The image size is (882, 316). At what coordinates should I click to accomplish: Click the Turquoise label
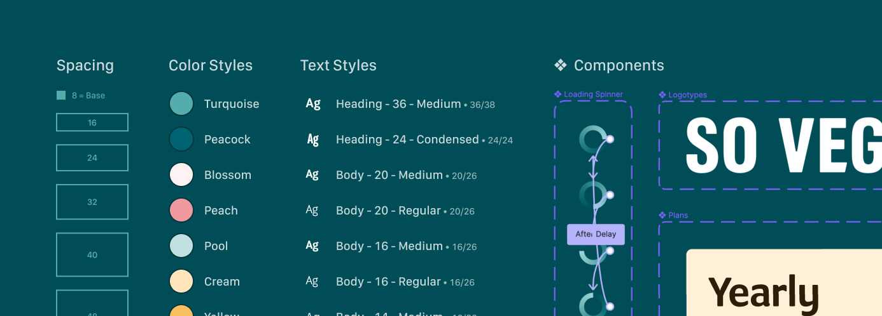pyautogui.click(x=232, y=104)
